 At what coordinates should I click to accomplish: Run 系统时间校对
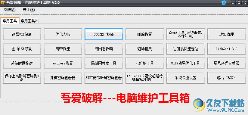pos(22,63)
